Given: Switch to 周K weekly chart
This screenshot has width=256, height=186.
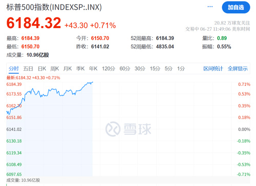Looking at the screenshot, I should (55, 68).
